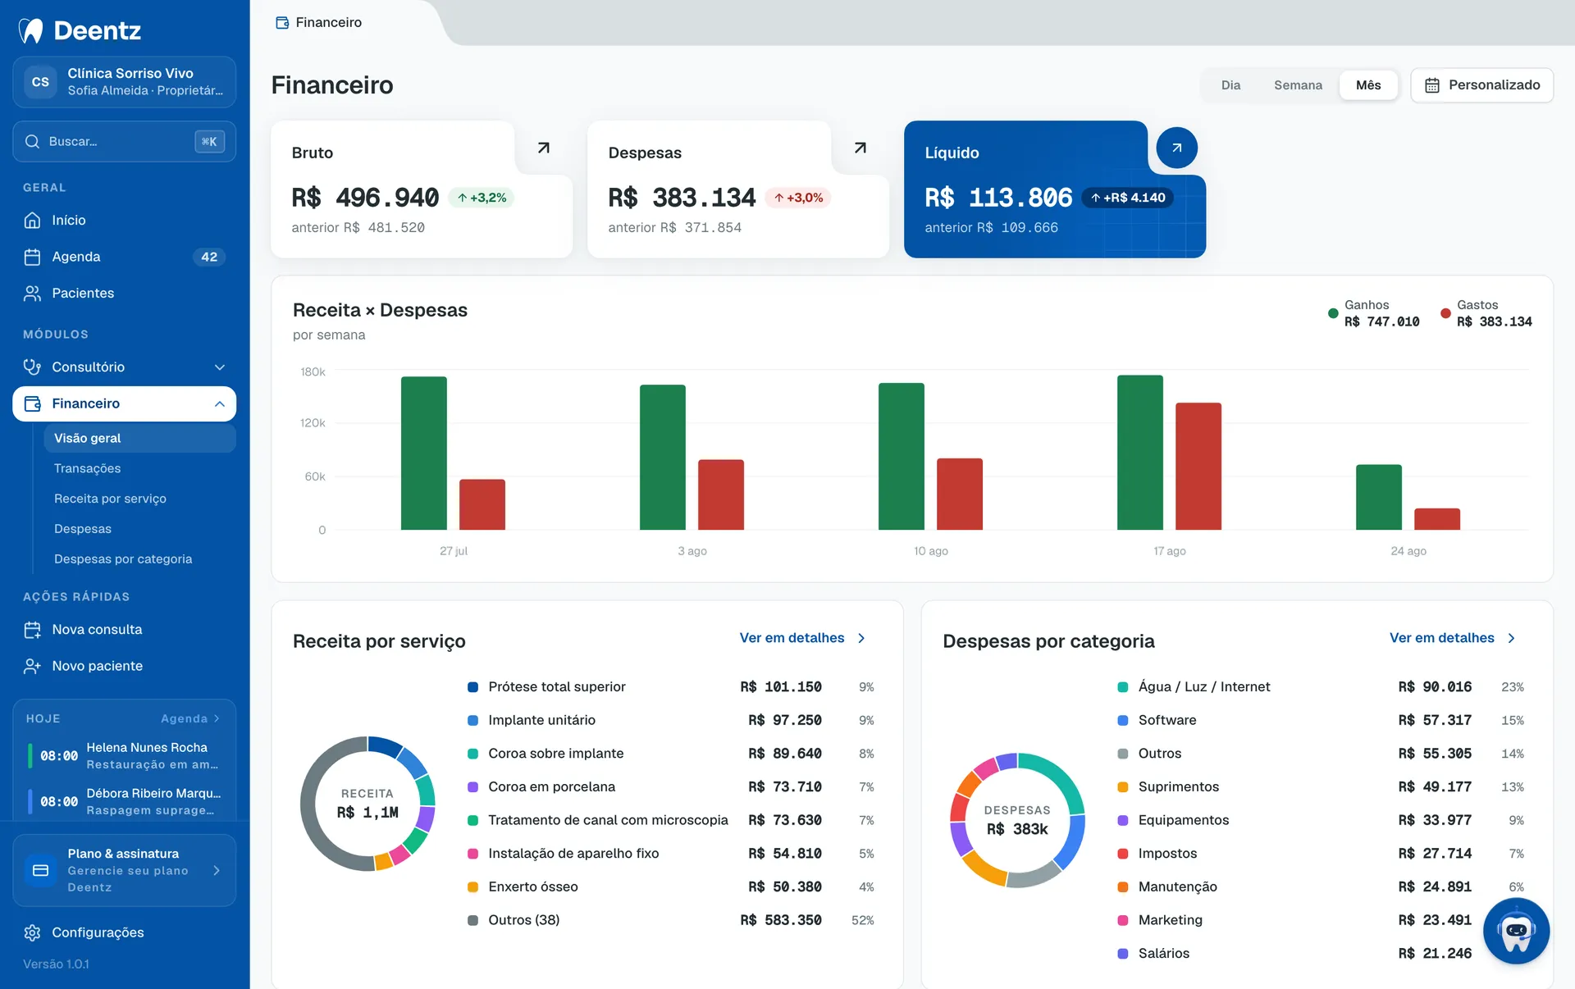Open Bruto card arrow icon
This screenshot has width=1575, height=989.
pyautogui.click(x=543, y=148)
